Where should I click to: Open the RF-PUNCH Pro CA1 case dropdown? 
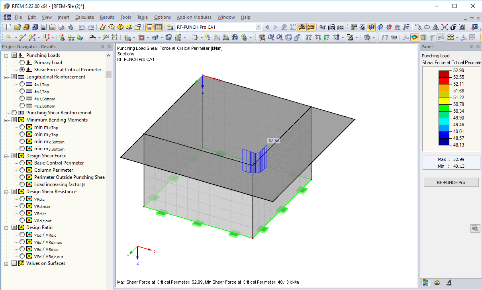258,27
